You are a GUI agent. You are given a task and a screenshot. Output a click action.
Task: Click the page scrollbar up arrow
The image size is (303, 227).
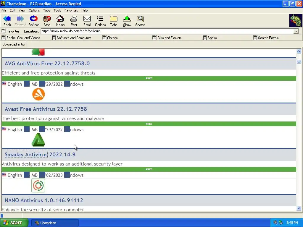click(299, 51)
